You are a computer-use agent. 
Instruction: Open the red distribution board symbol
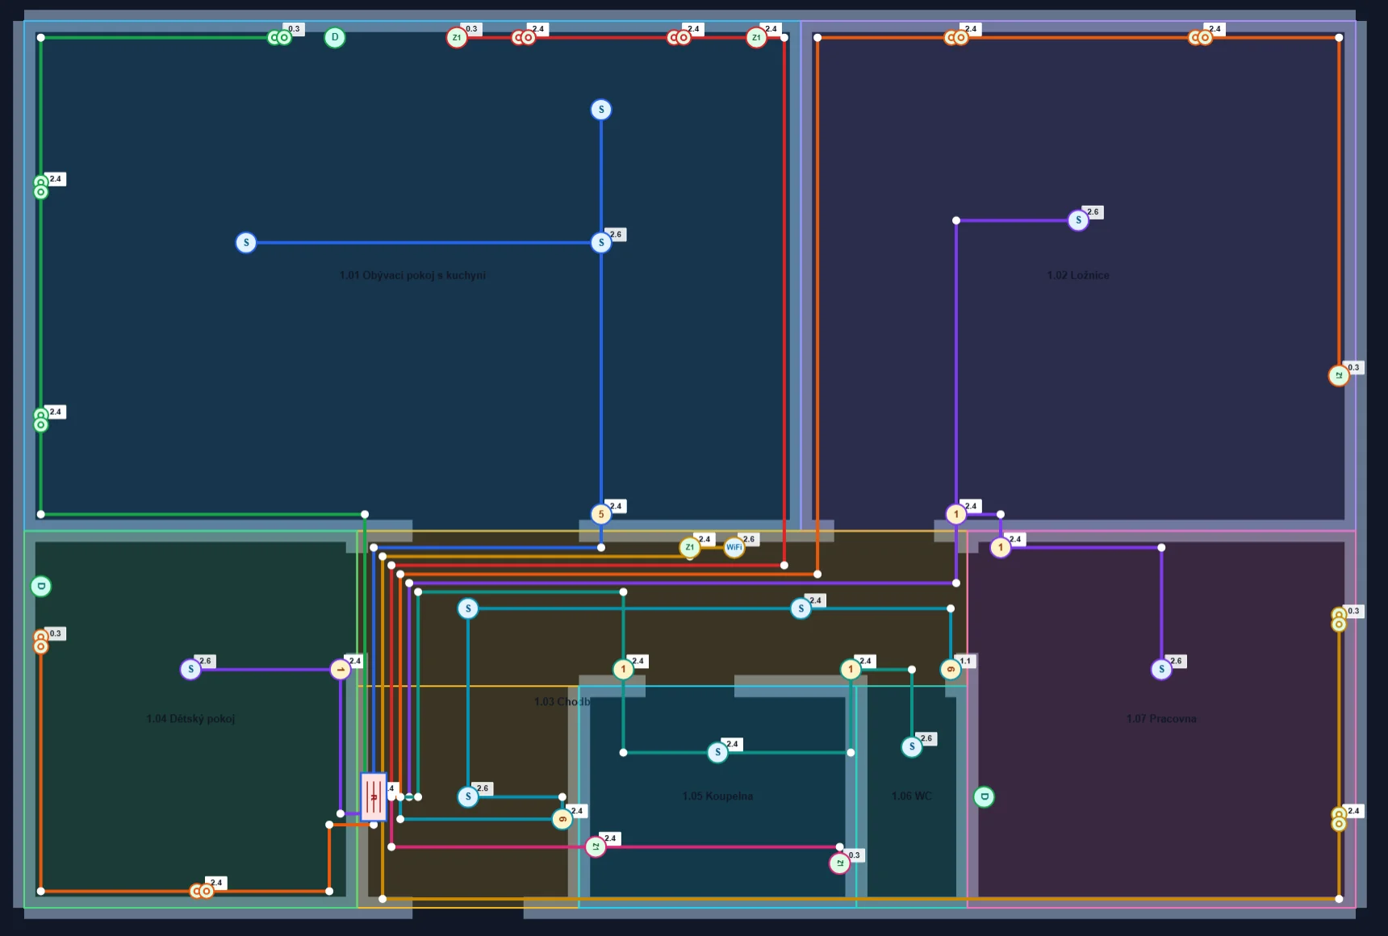point(374,796)
